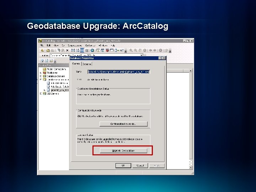Click the Name field in the dialog
The width and height of the screenshot is (256, 192).
(119, 72)
